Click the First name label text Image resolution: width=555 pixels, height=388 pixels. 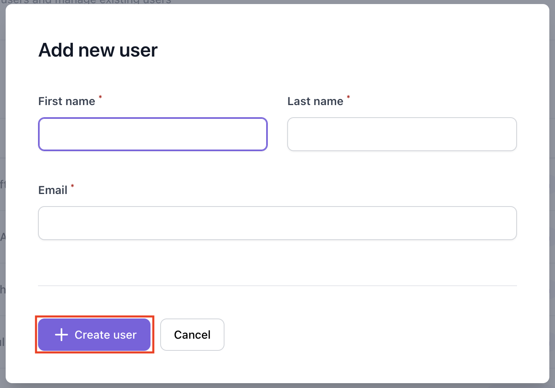click(67, 101)
